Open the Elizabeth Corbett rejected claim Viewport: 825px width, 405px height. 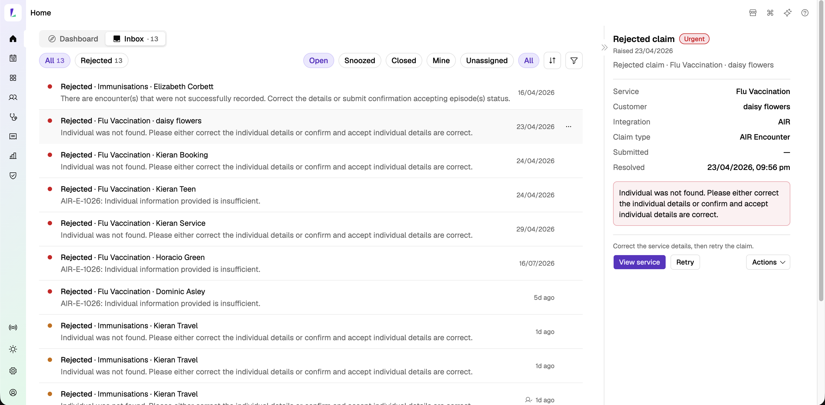(x=311, y=93)
